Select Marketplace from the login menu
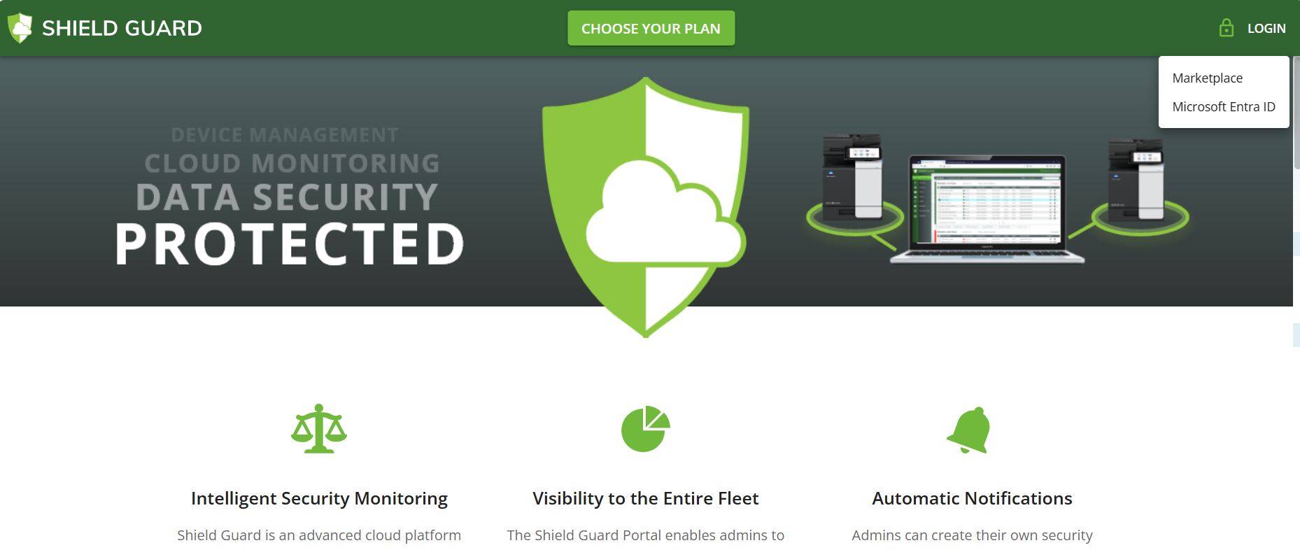 (x=1207, y=78)
